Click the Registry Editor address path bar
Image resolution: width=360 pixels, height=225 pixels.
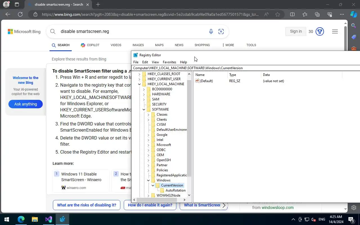[246, 68]
